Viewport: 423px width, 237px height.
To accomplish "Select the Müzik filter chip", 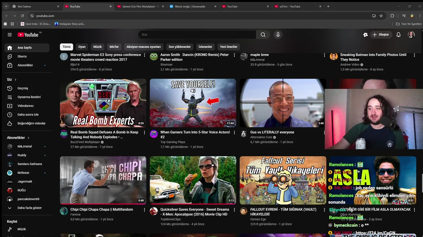I will [x=97, y=47].
